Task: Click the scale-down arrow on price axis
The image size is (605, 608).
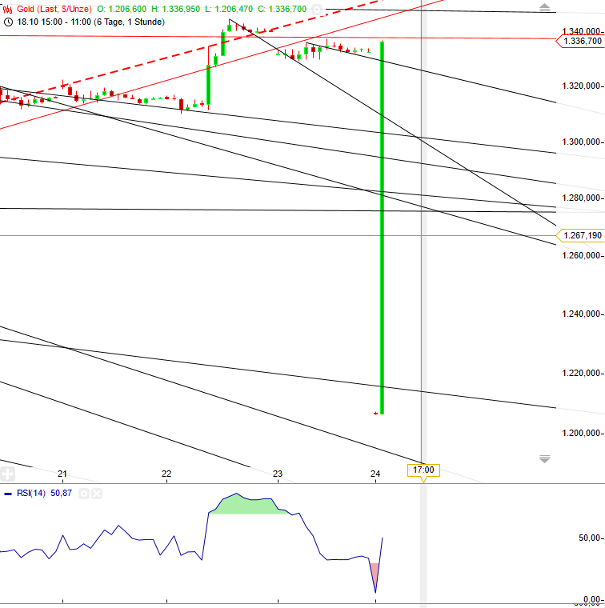Action: click(544, 459)
